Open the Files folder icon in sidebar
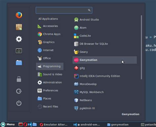The image size is (156, 127). click(19, 63)
